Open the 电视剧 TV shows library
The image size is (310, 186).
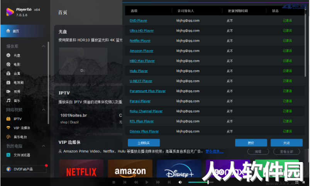coord(19,83)
